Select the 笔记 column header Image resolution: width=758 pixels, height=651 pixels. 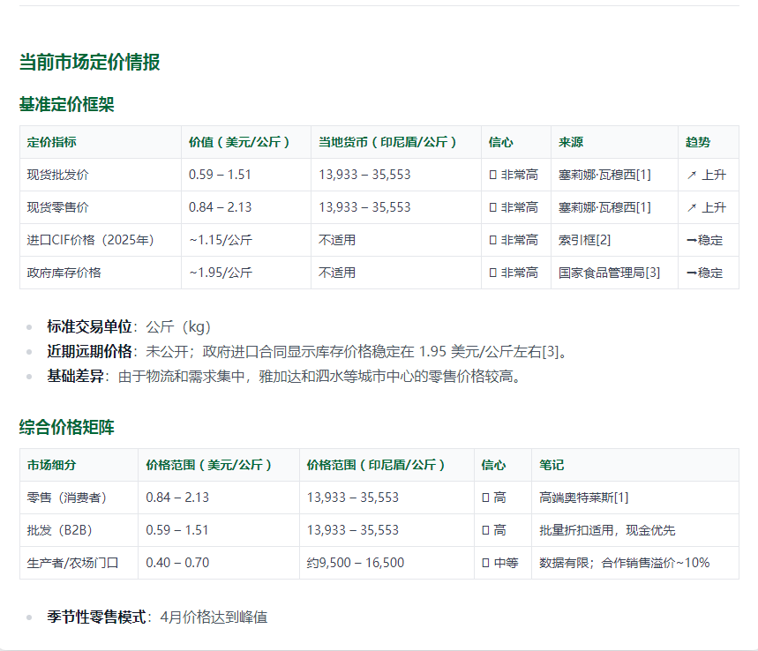click(x=552, y=465)
